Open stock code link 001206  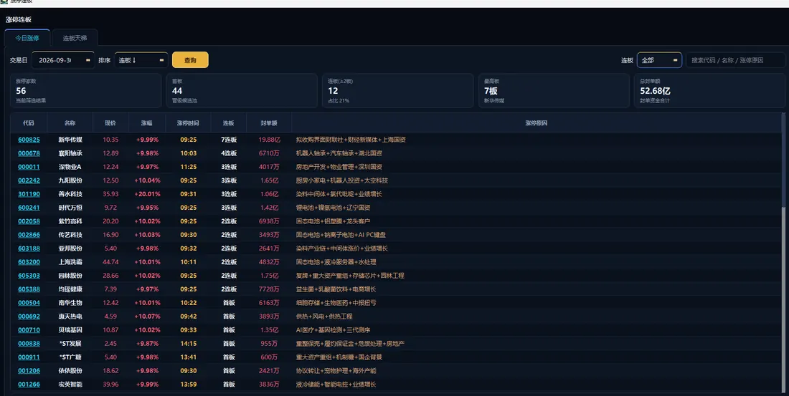29,370
